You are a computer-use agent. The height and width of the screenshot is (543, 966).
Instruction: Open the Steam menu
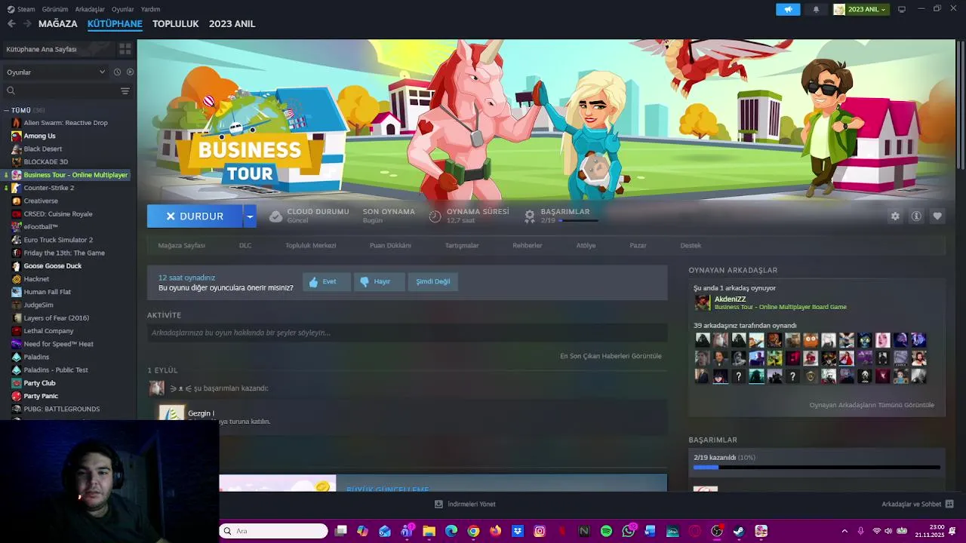pyautogui.click(x=21, y=9)
